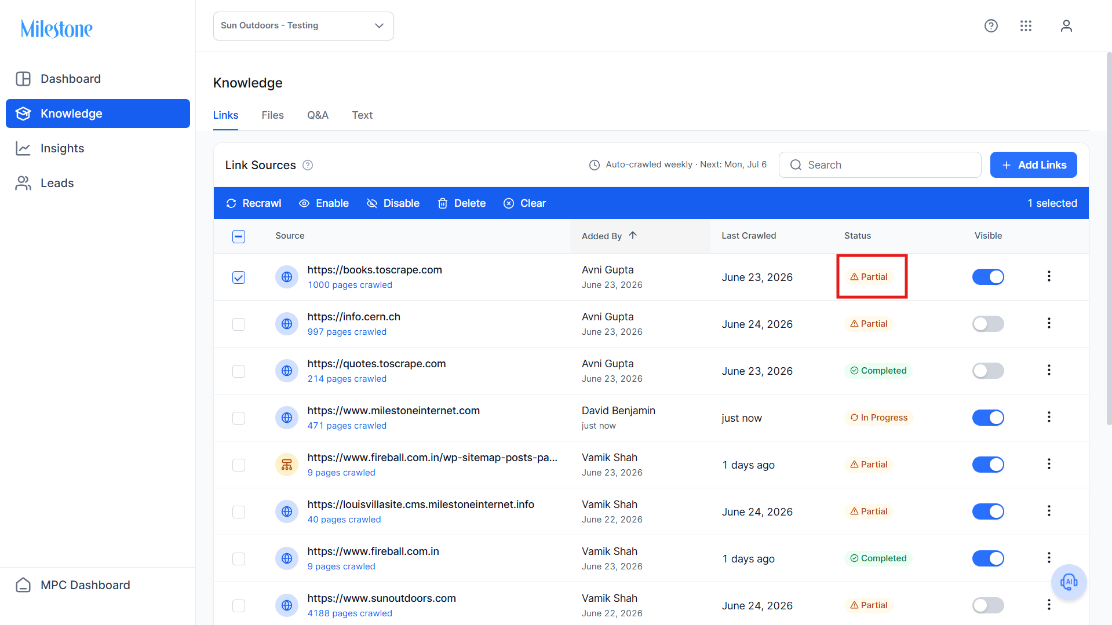Click the auto-crawl schedule clock icon
This screenshot has height=625, width=1112.
[x=594, y=165]
